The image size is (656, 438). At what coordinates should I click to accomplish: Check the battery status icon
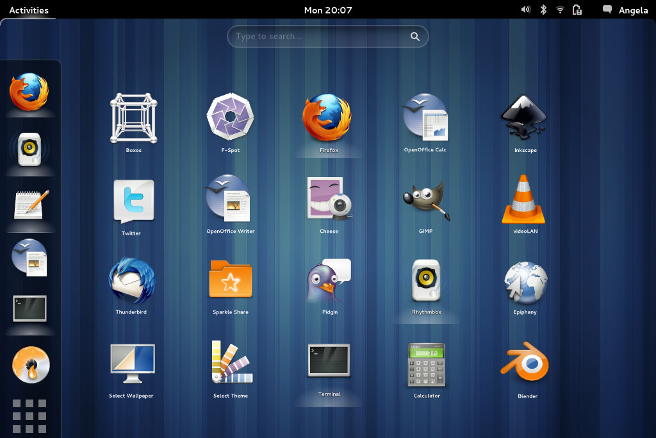(577, 10)
